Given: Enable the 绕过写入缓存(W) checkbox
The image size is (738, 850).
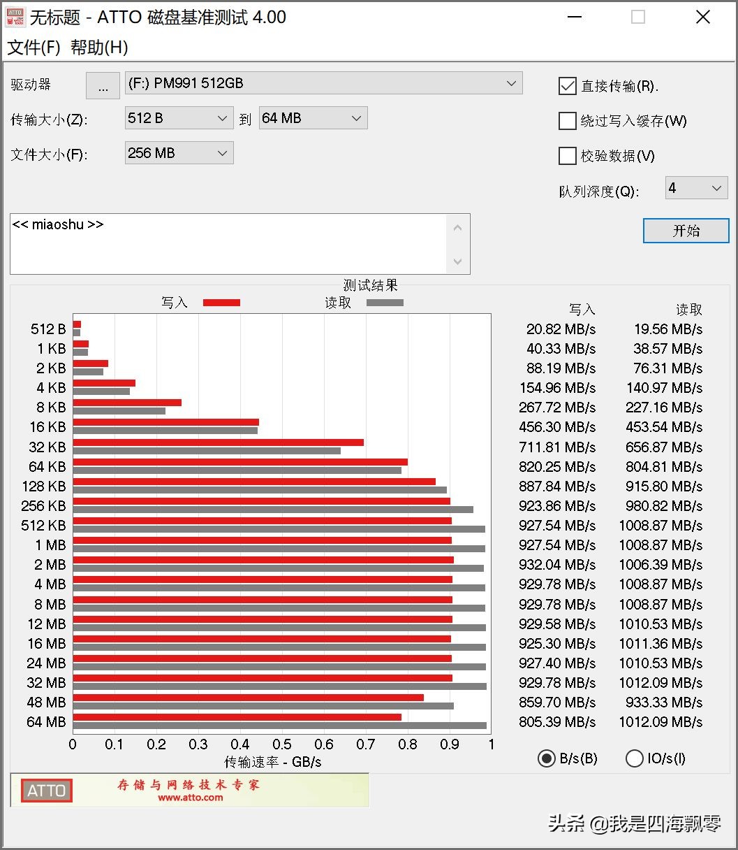Looking at the screenshot, I should (x=567, y=121).
